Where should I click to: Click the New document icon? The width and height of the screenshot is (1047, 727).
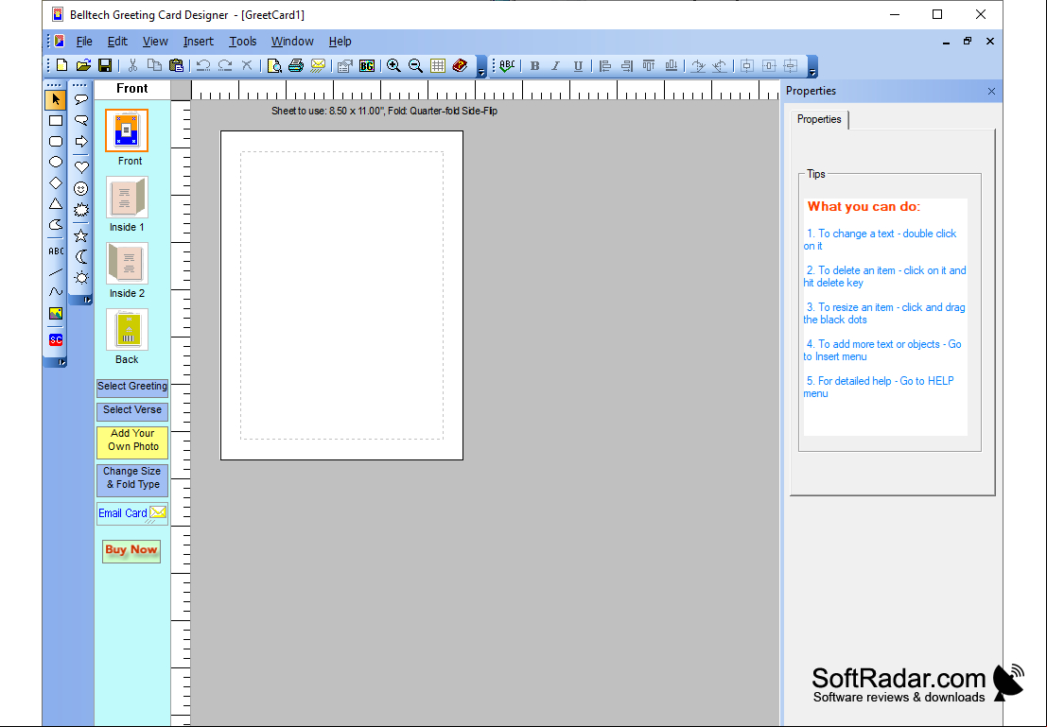(62, 65)
